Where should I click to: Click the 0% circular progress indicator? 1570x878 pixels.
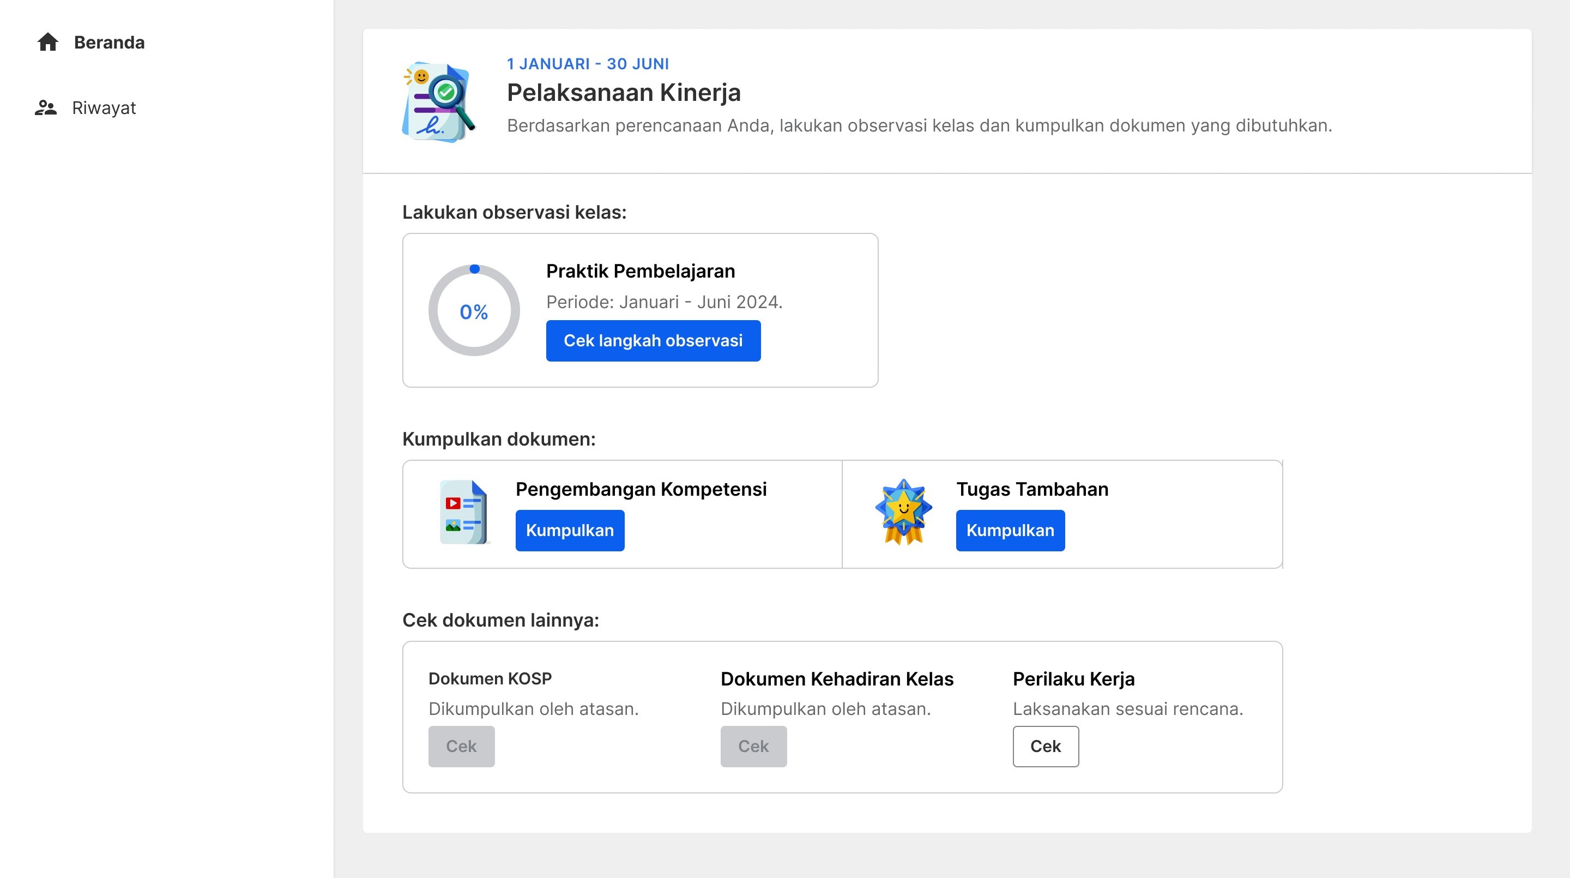tap(474, 310)
